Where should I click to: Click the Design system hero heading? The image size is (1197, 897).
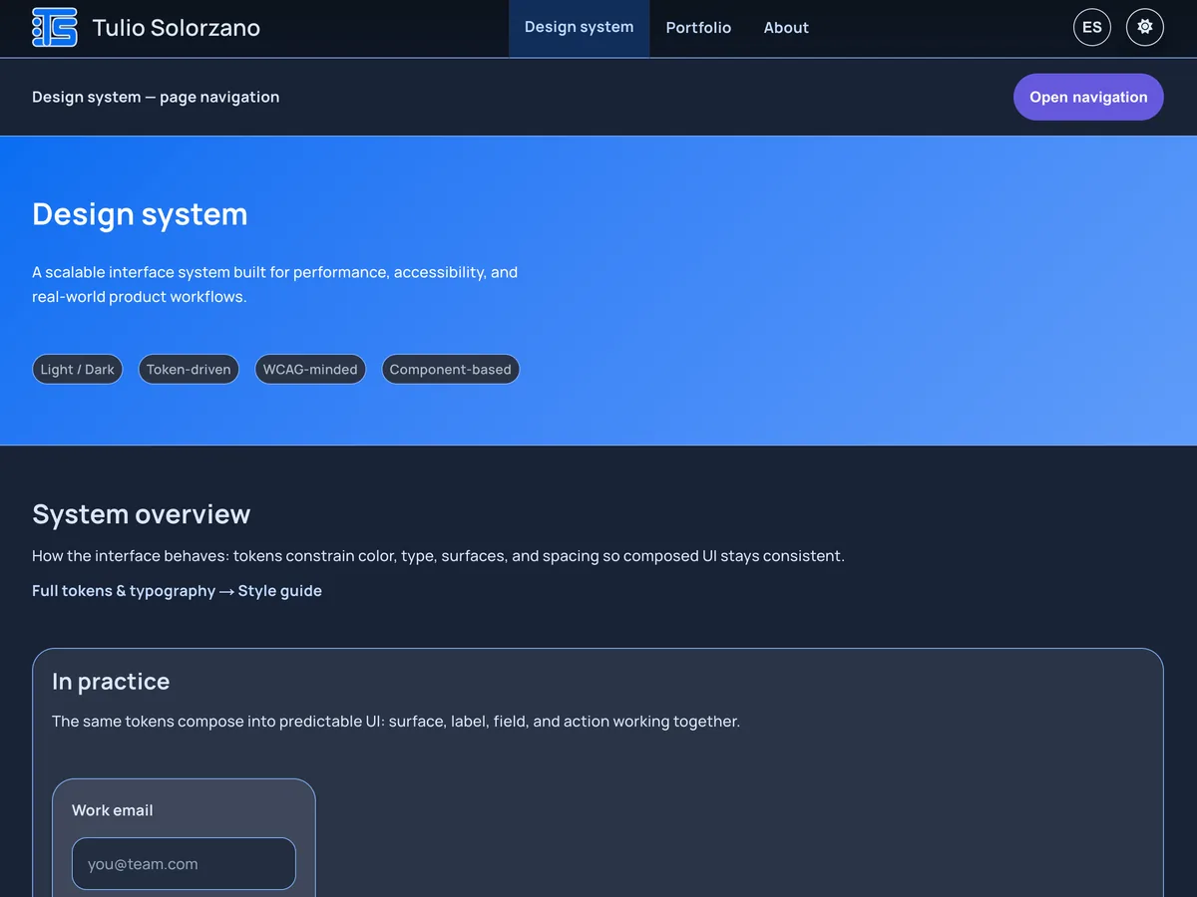click(140, 213)
